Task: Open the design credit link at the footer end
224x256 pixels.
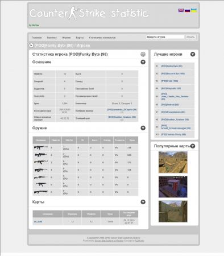Action: [139, 241]
